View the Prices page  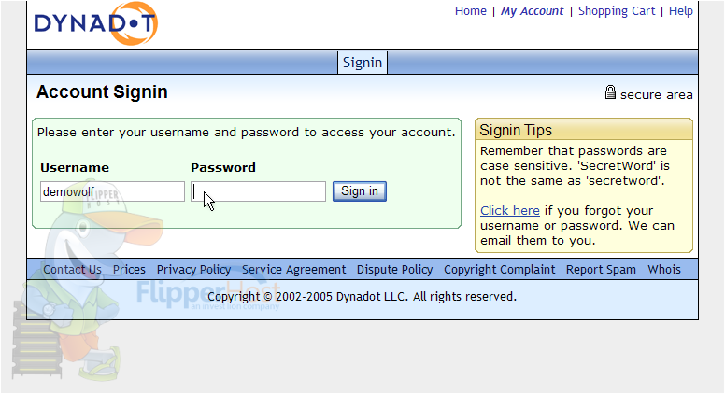129,269
